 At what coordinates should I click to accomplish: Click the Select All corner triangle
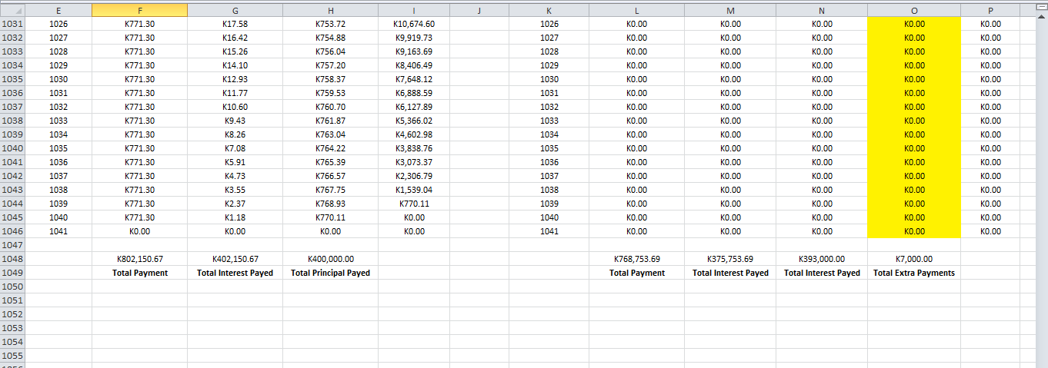click(13, 10)
